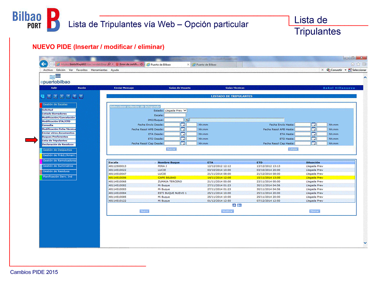The width and height of the screenshot is (381, 286).
Task: Open address bar search dropdown arrow
Action: [x=112, y=64]
